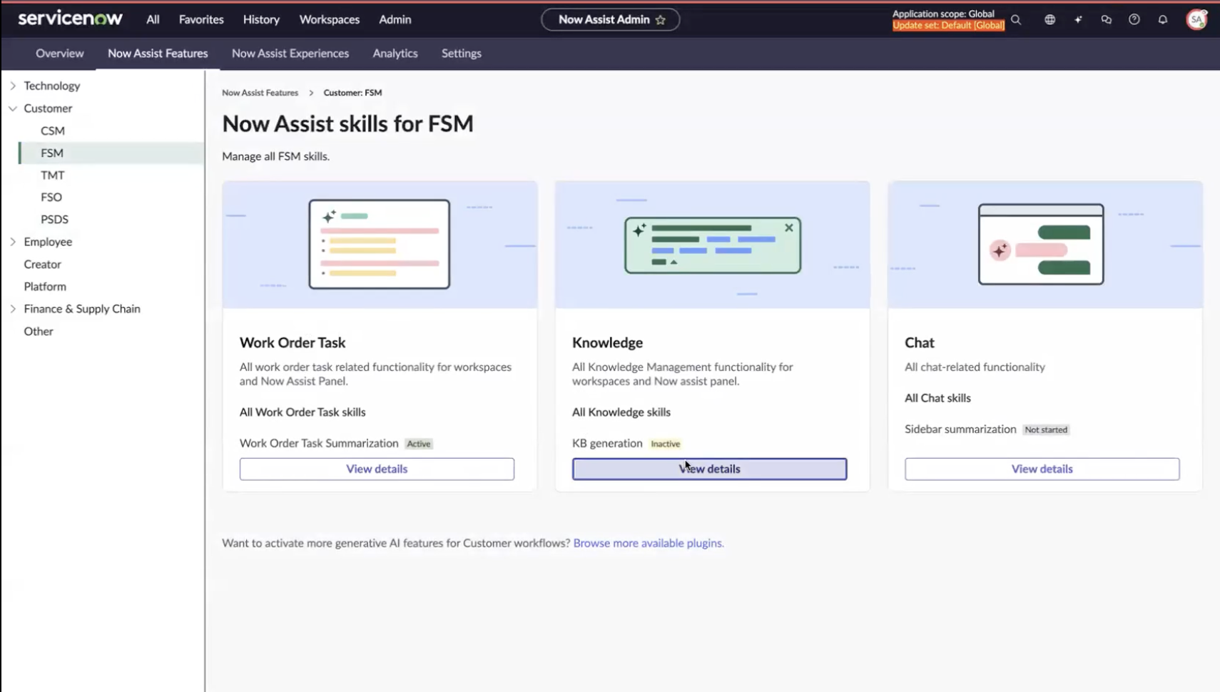Screen dimensions: 1220x692
Task: Open the globe scope selector icon
Action: pyautogui.click(x=1049, y=20)
